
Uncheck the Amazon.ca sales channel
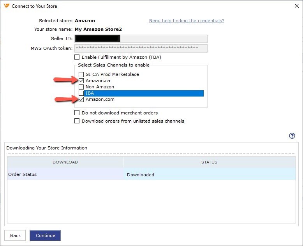pyautogui.click(x=81, y=81)
